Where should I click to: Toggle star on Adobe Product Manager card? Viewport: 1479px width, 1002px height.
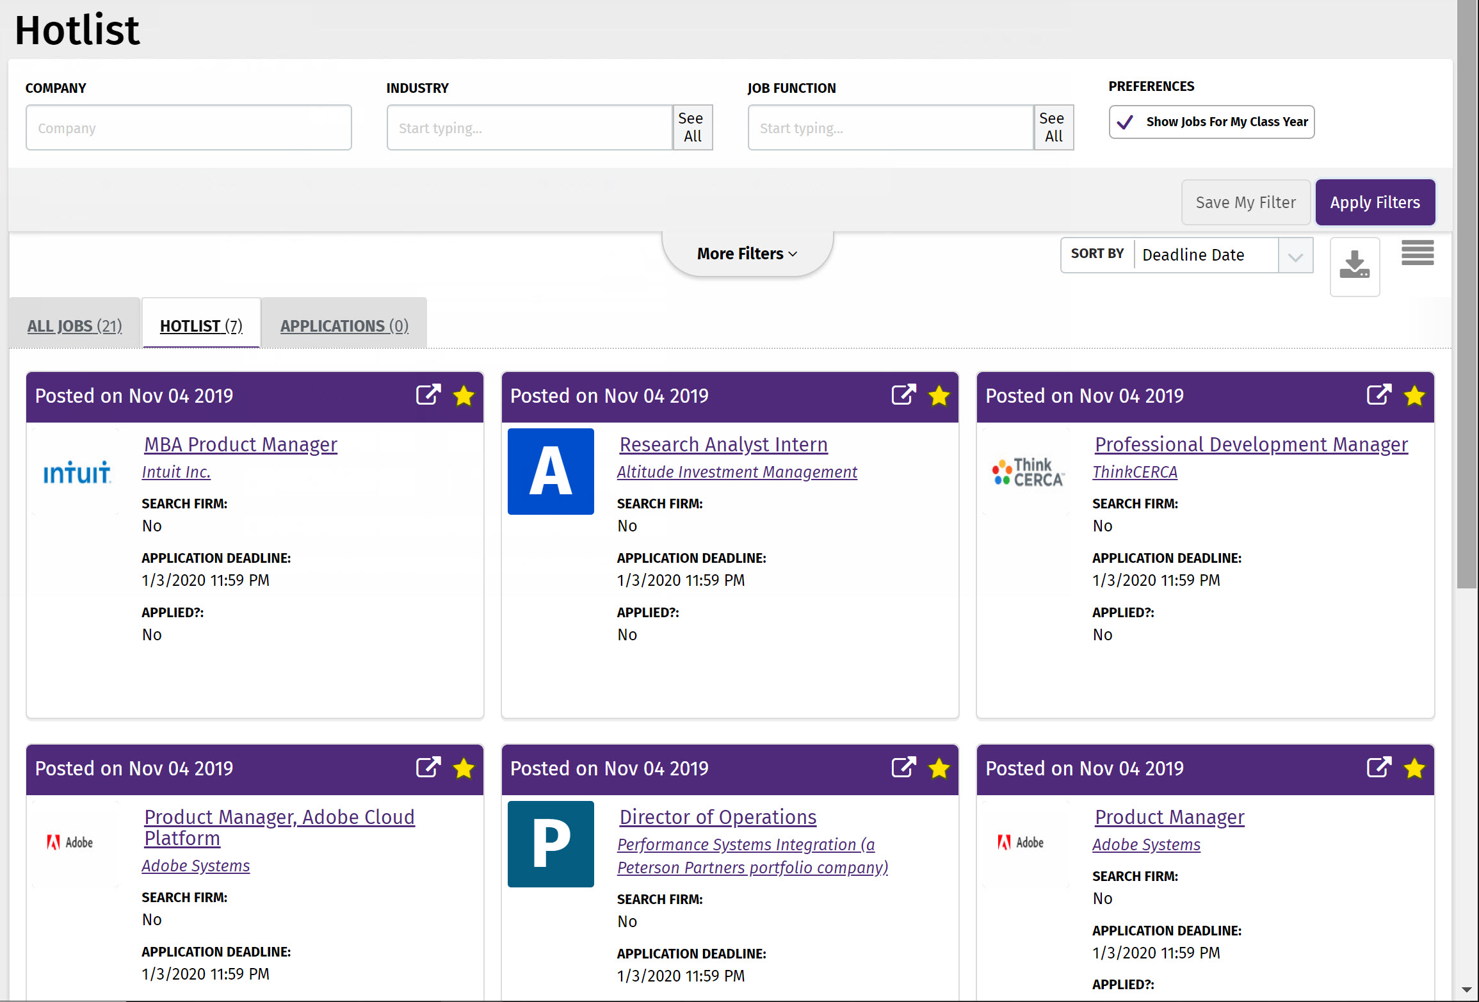(1414, 768)
